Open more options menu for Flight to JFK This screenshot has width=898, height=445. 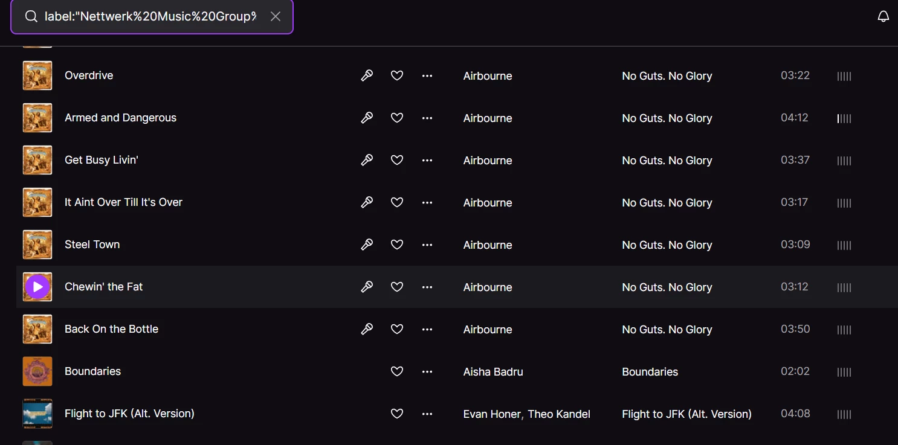click(427, 414)
